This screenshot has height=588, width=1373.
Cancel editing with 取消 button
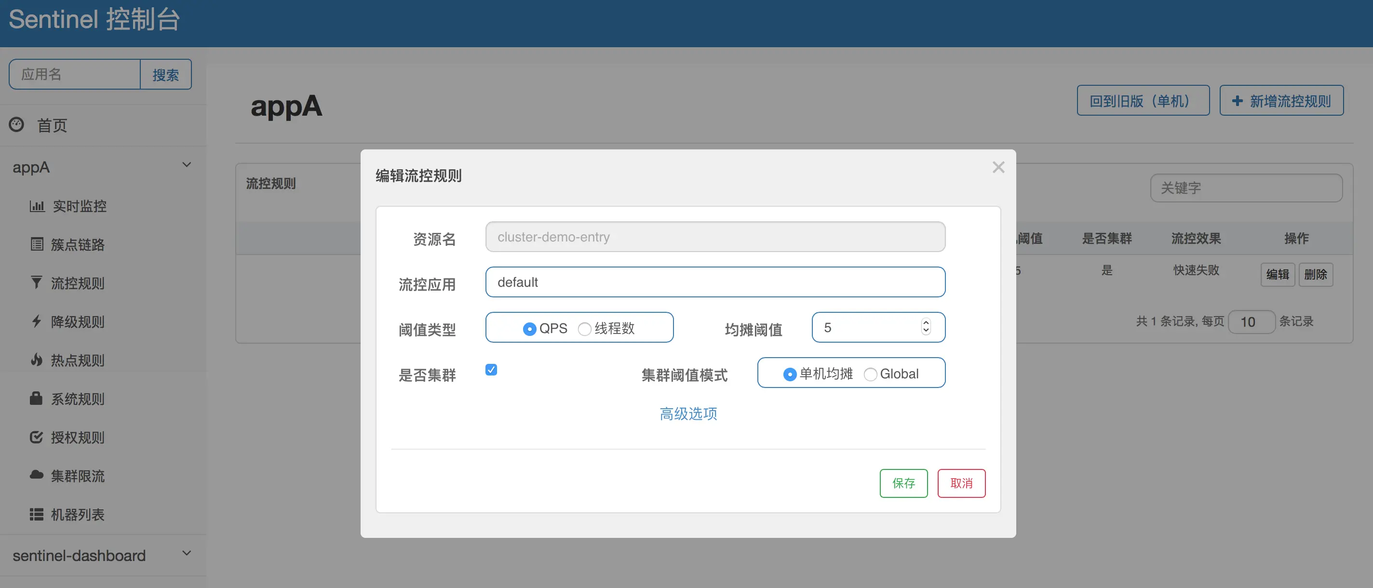(x=961, y=483)
